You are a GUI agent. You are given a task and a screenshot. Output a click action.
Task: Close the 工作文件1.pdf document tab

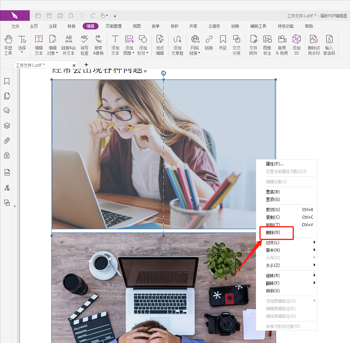pyautogui.click(x=74, y=65)
